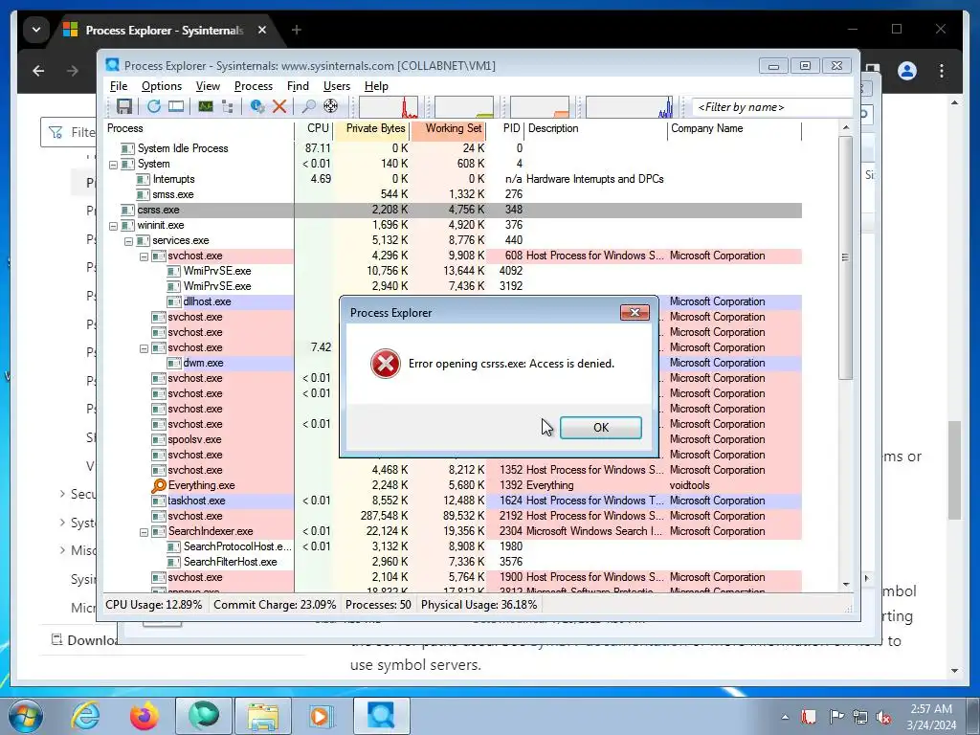Select the spoolsv.exe process row
Image resolution: width=980 pixels, height=735 pixels.
click(455, 440)
